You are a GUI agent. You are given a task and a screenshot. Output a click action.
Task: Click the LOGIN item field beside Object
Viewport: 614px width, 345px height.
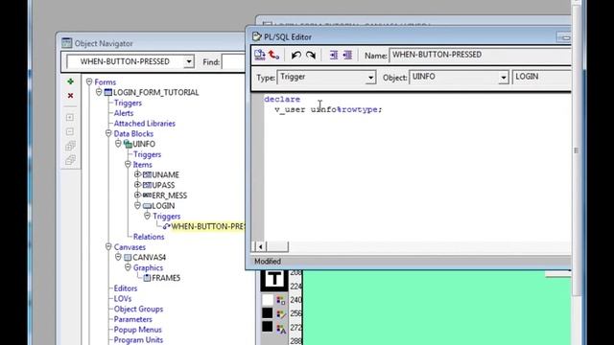(x=541, y=77)
